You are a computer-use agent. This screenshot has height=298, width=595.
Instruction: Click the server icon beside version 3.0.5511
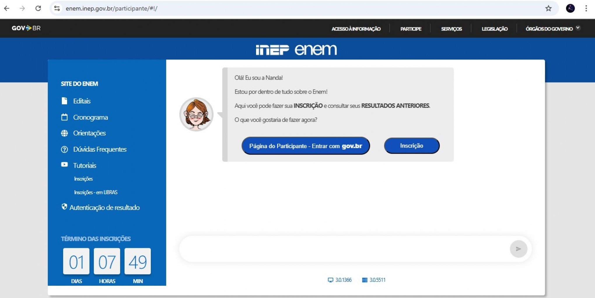(x=365, y=280)
